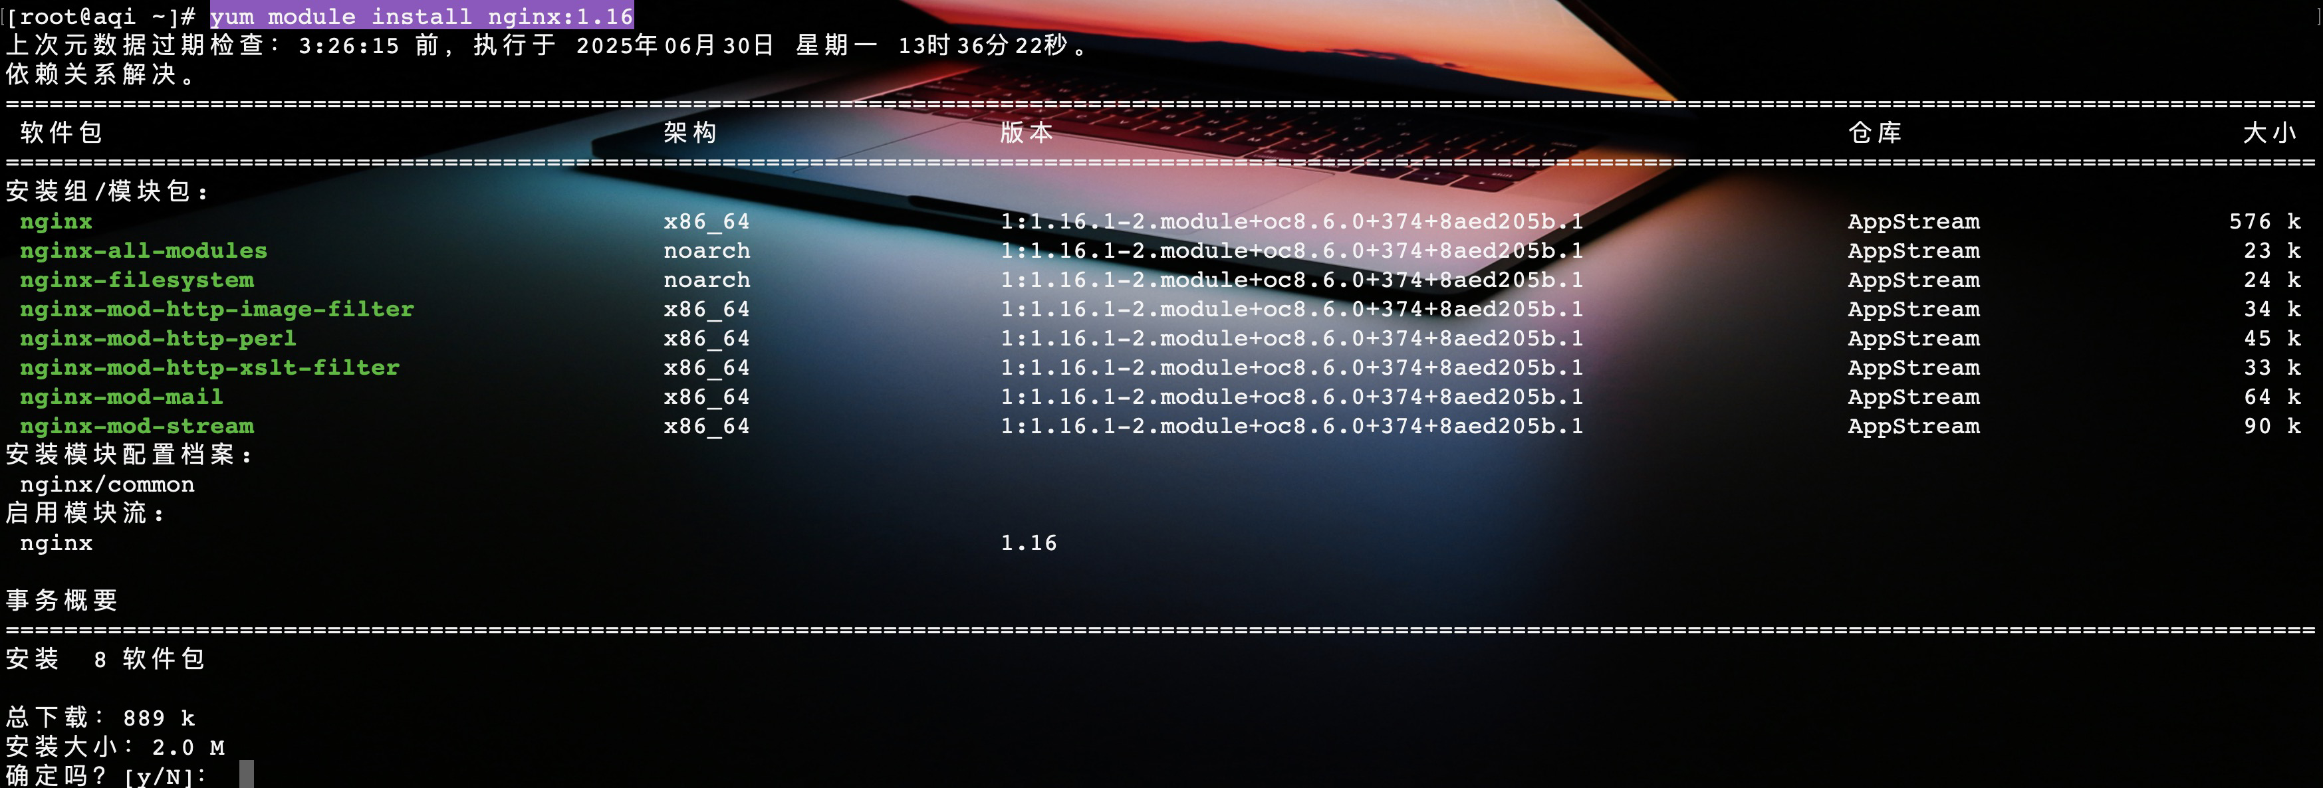Click the green nginx package name

(x=56, y=221)
